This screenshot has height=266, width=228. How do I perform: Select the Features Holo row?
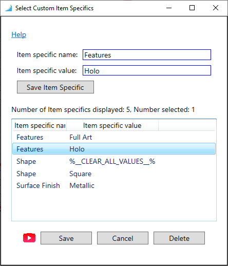(114, 149)
